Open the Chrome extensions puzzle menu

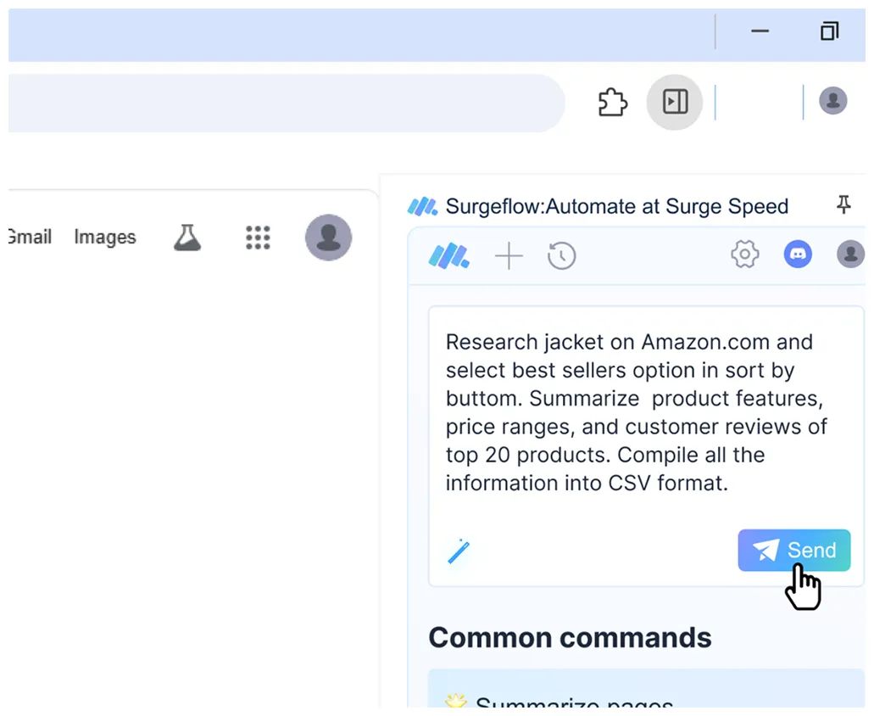pos(613,103)
